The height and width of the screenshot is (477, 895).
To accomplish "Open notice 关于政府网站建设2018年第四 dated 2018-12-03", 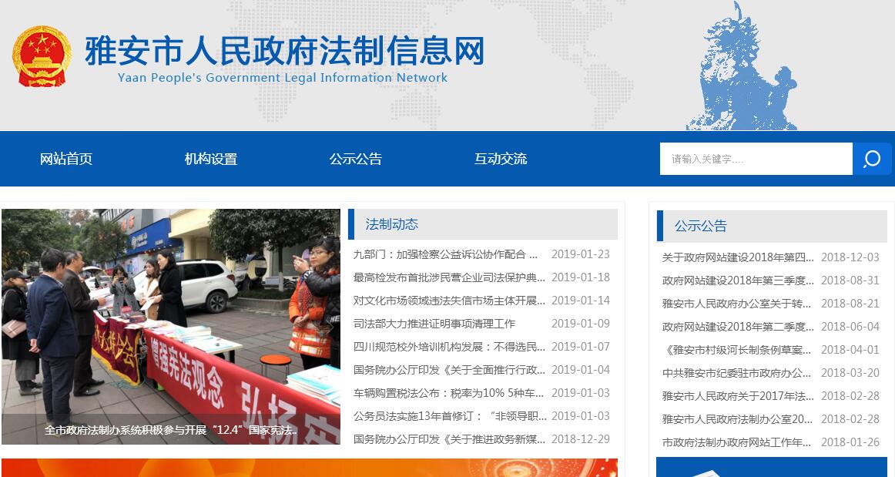I will pos(737,257).
